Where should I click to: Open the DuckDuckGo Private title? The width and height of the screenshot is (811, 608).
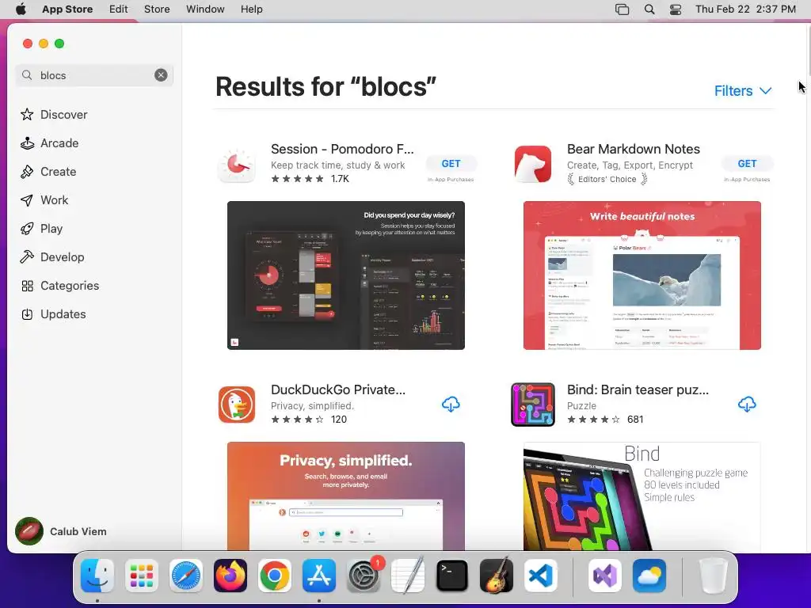(x=338, y=389)
